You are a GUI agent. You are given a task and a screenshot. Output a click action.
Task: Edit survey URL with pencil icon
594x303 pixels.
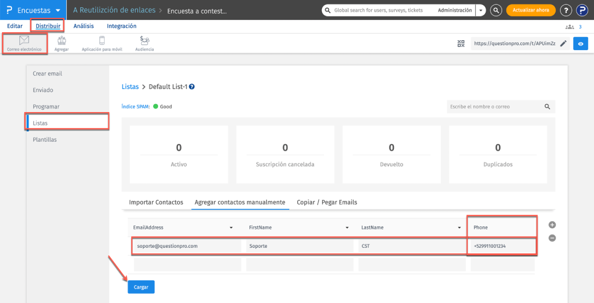(563, 44)
